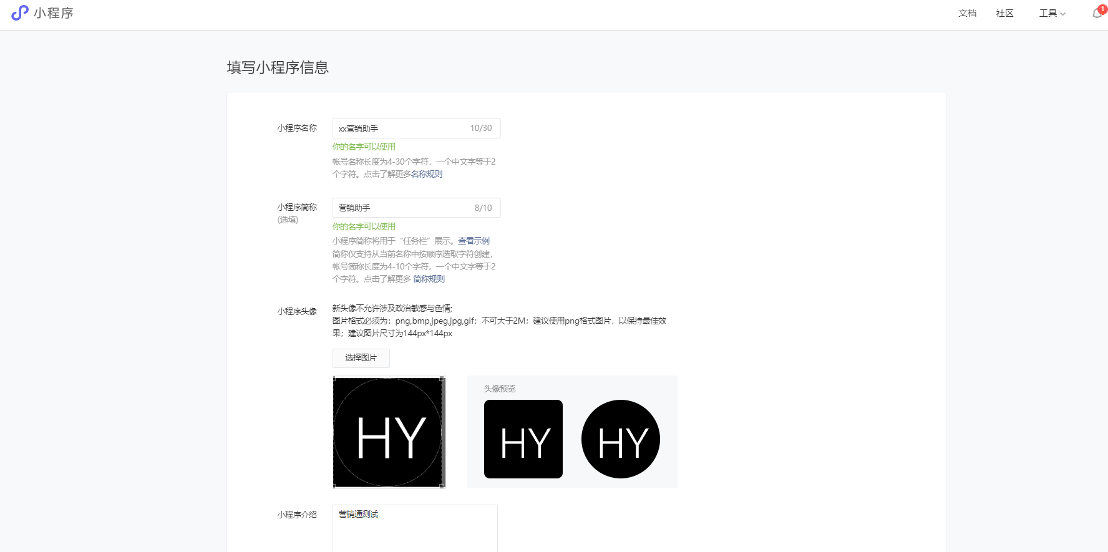This screenshot has width=1108, height=552.
Task: Focus the 小程序名称 input field
Action: tap(417, 128)
